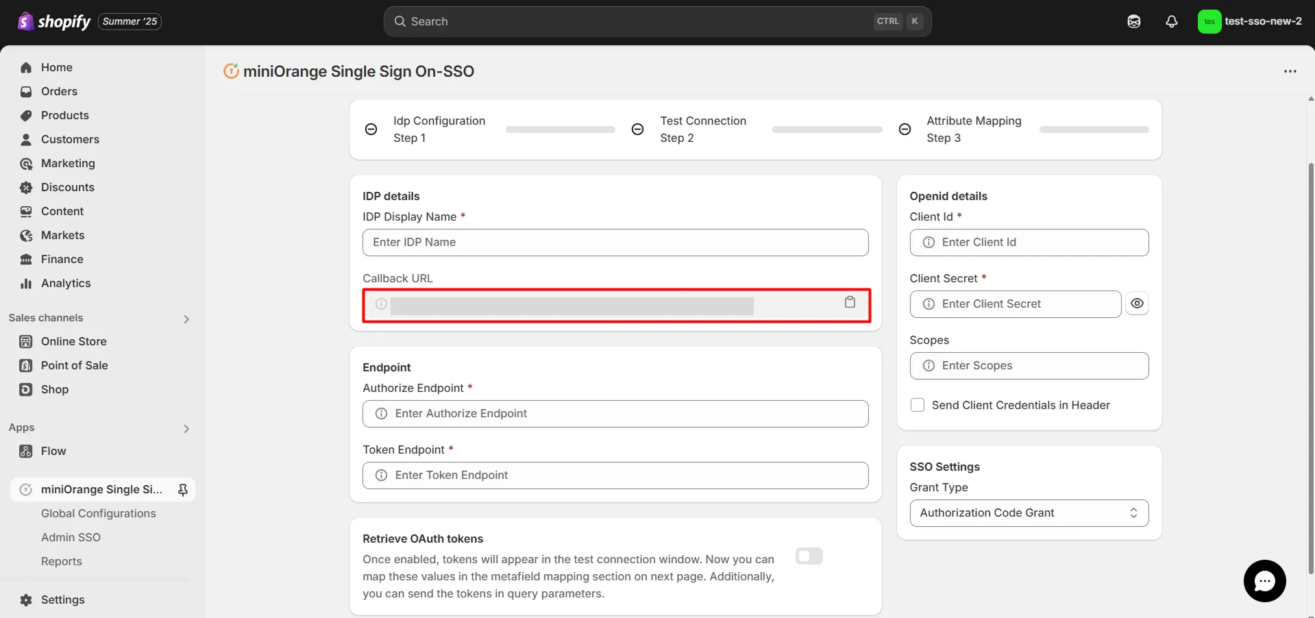Click the Step 2 progress bar
This screenshot has width=1315, height=618.
click(x=827, y=129)
